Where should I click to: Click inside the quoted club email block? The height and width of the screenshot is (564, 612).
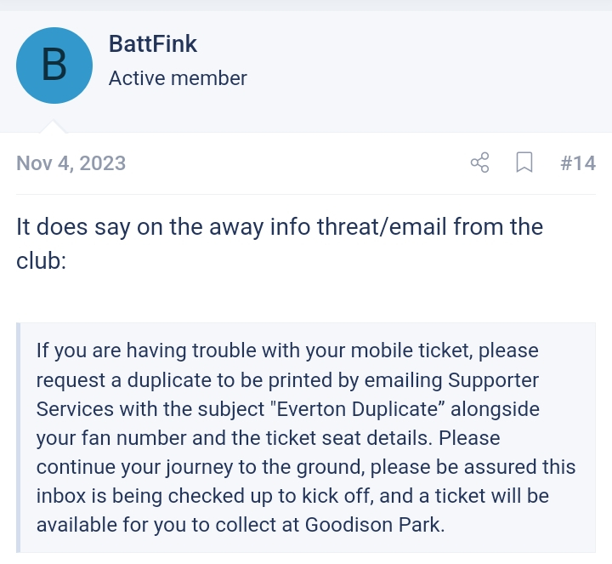coord(306,437)
